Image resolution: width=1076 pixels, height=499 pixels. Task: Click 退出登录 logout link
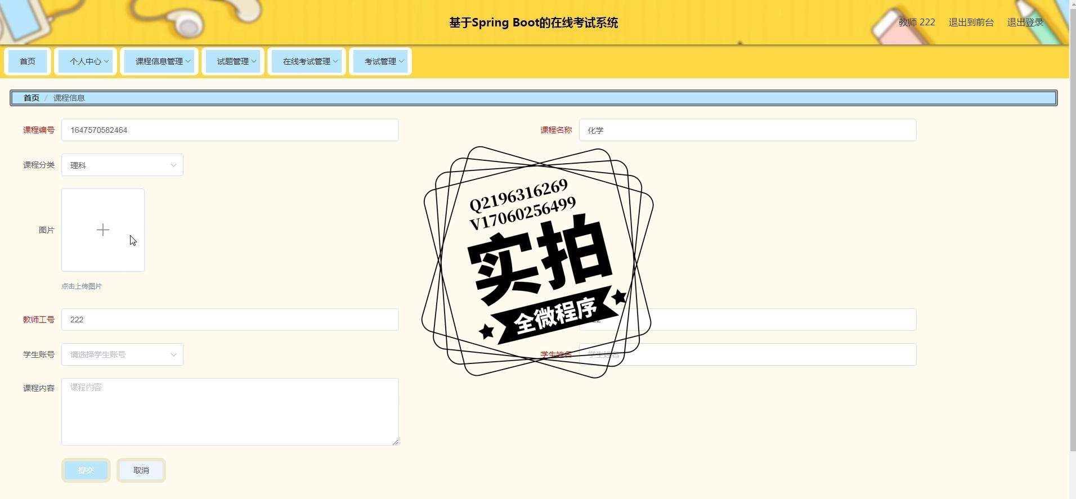pos(1025,23)
